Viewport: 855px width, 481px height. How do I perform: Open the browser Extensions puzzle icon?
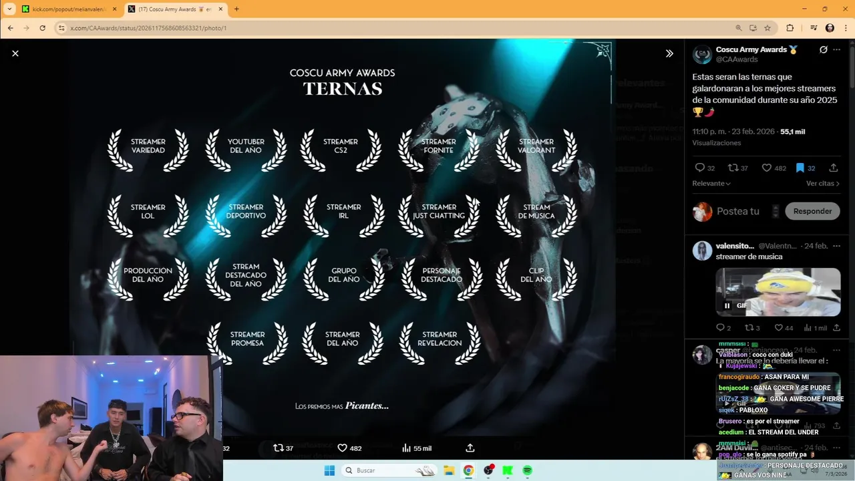click(x=790, y=28)
